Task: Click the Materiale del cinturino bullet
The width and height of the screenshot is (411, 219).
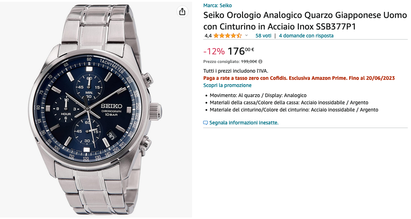Action: click(294, 110)
